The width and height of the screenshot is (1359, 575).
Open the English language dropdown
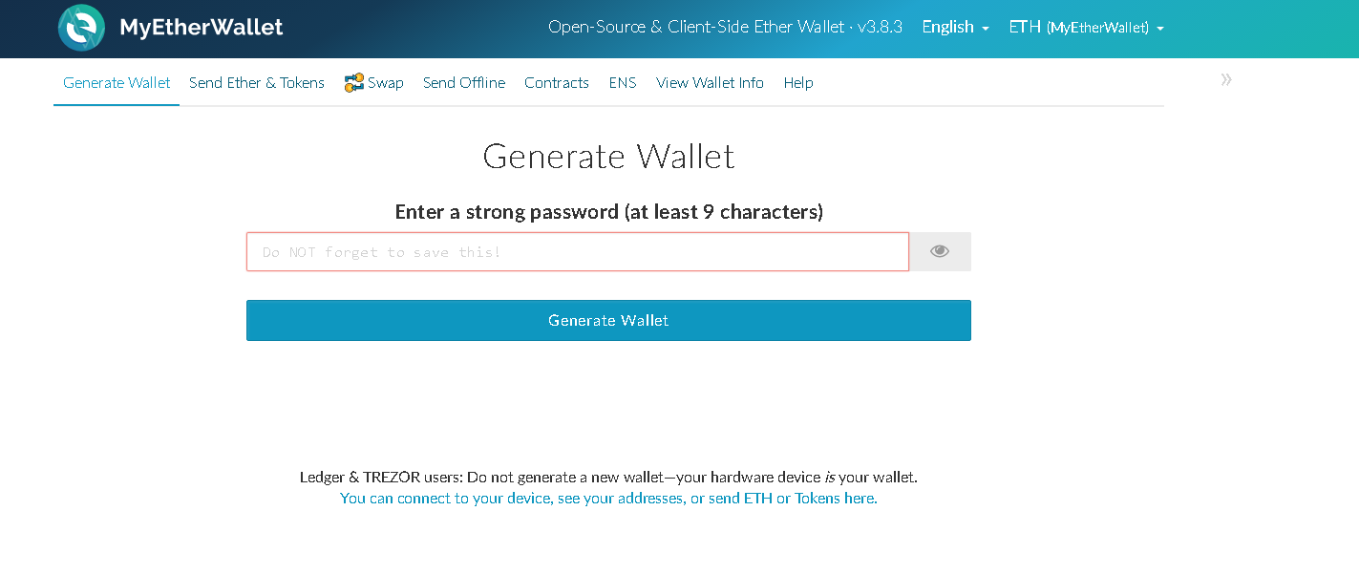(955, 28)
